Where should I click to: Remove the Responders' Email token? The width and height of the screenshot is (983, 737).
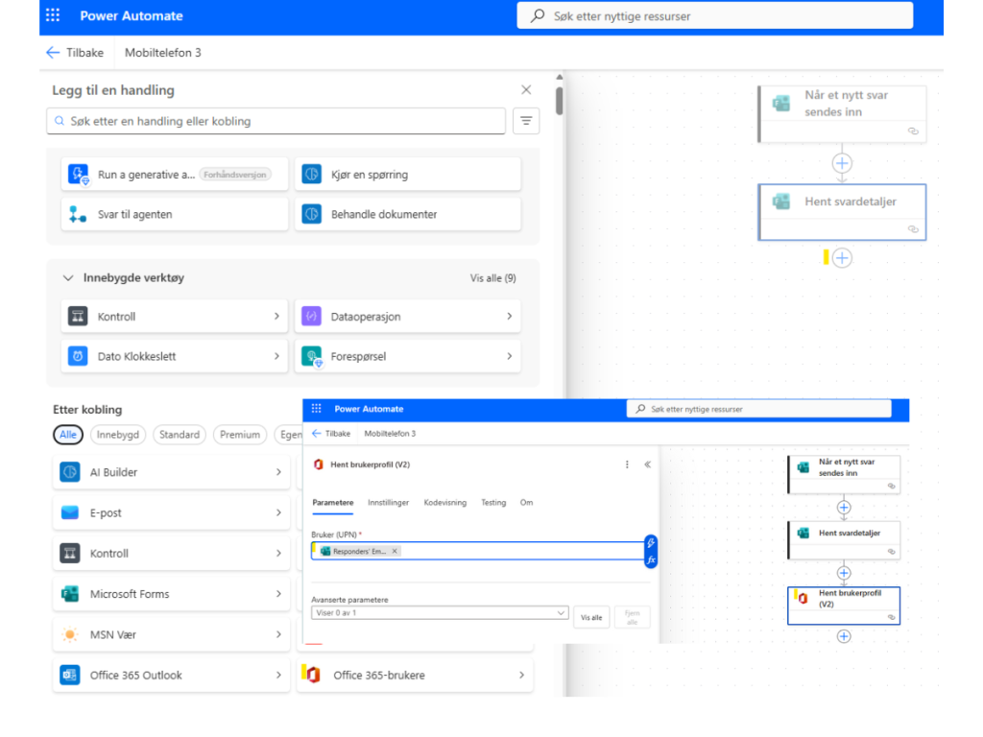395,551
